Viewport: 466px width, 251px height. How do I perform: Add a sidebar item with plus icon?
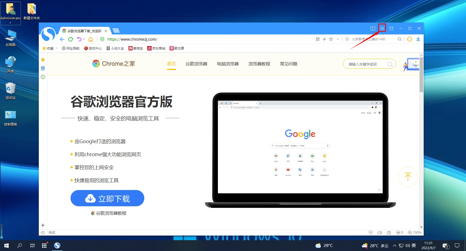coord(43,225)
